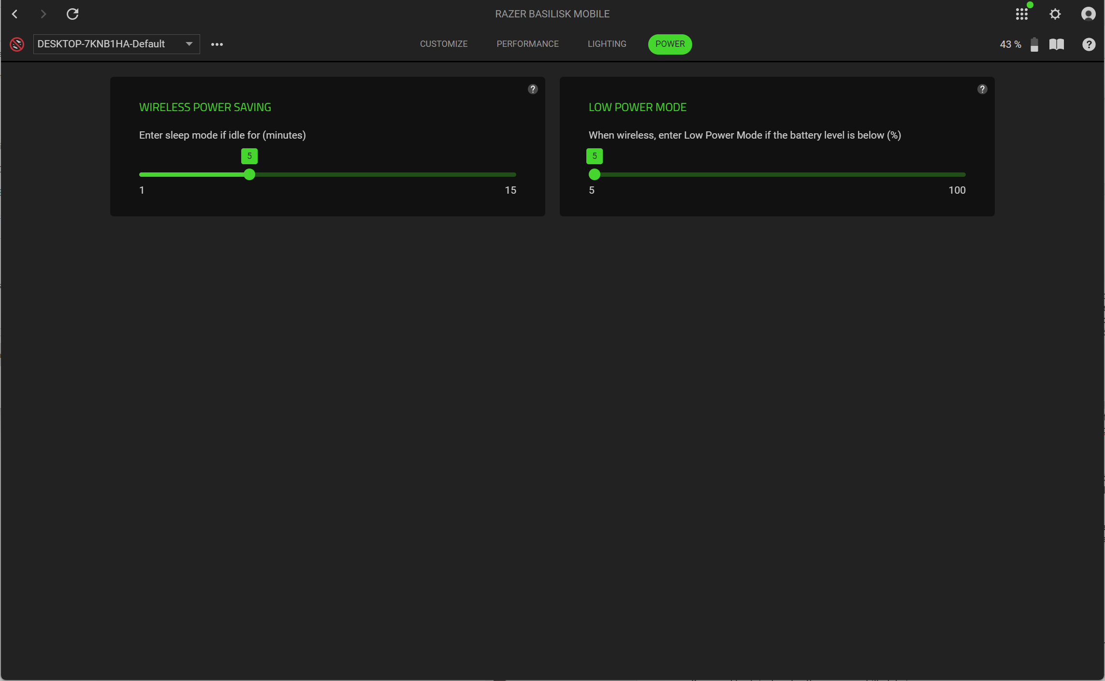Show Low Power Mode help tooltip
The width and height of the screenshot is (1105, 681).
click(x=982, y=89)
